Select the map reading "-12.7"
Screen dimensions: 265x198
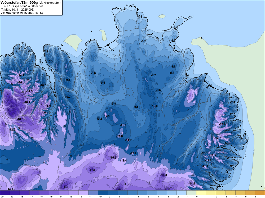[218, 138]
